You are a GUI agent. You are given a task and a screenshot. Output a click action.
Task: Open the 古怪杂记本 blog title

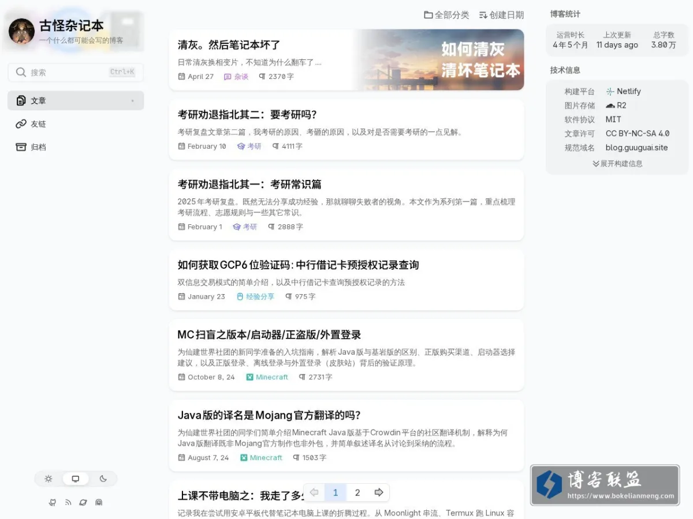click(72, 25)
